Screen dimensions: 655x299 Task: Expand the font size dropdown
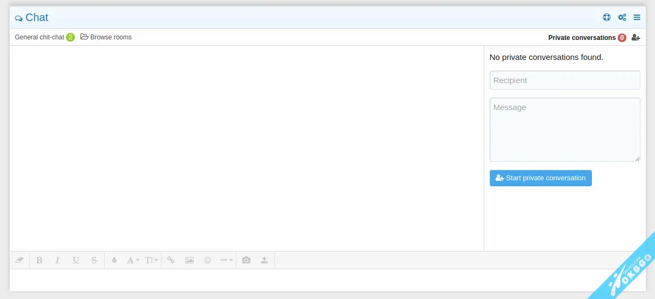pyautogui.click(x=151, y=260)
